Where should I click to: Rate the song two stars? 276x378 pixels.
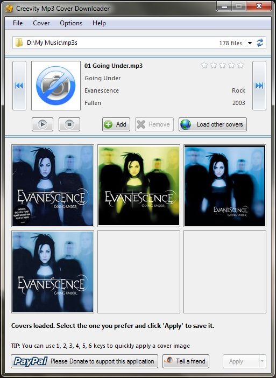click(213, 65)
